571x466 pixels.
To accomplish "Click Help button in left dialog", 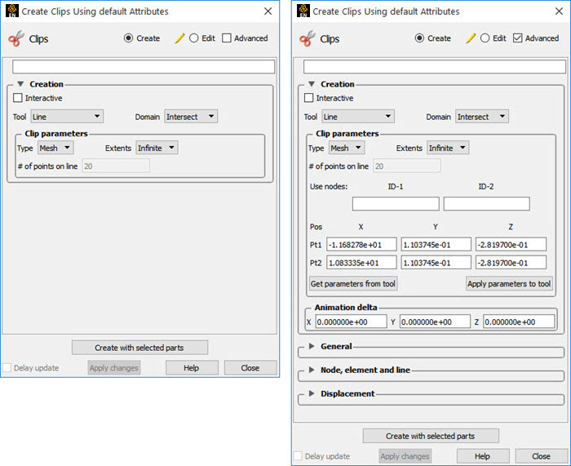I will (192, 367).
